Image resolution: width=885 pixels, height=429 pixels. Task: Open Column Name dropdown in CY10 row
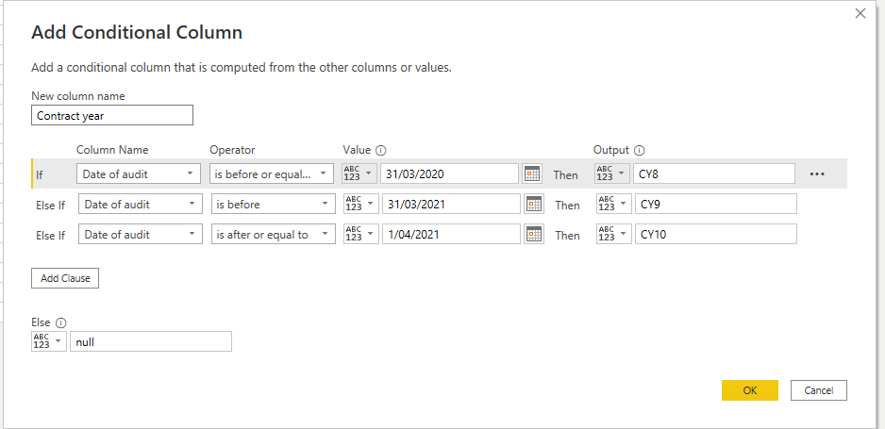click(141, 234)
